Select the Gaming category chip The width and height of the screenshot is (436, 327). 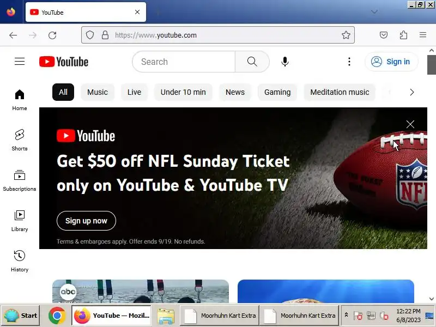(x=277, y=92)
